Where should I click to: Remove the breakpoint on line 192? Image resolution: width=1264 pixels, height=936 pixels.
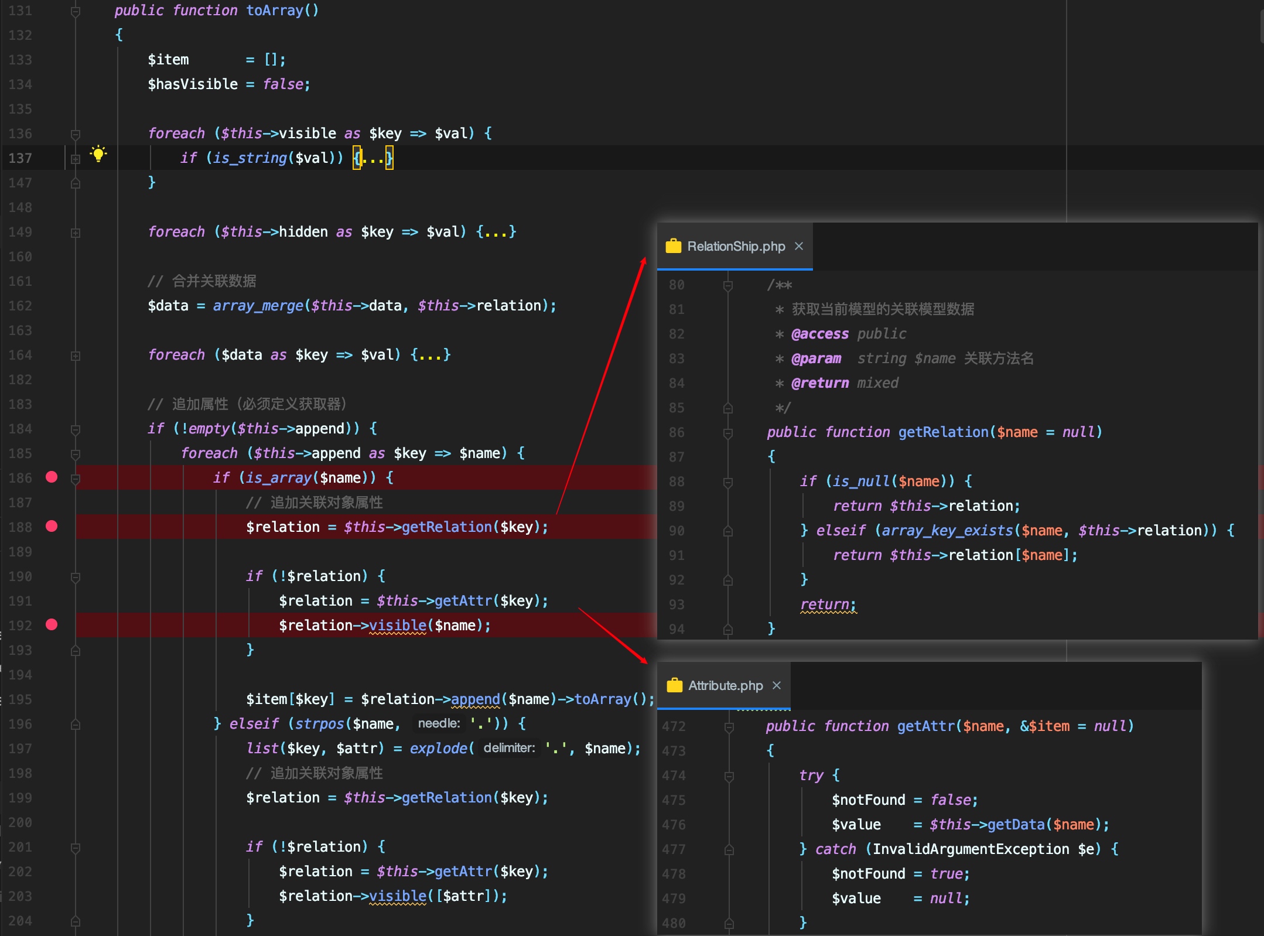point(52,625)
